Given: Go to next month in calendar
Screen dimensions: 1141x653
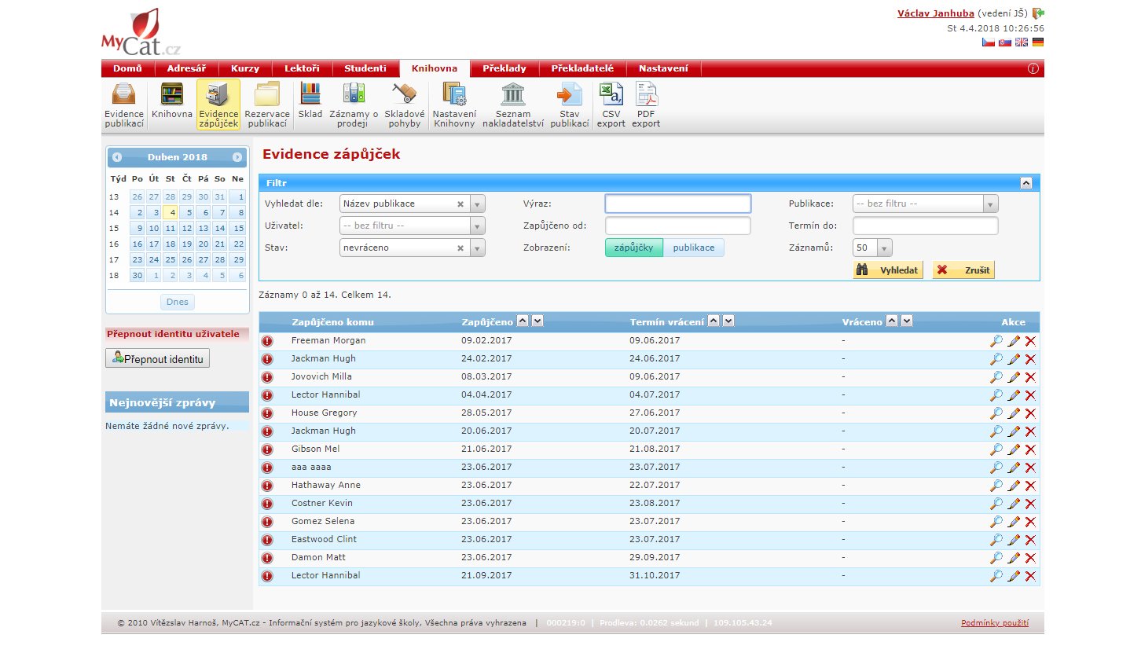Looking at the screenshot, I should pyautogui.click(x=237, y=157).
